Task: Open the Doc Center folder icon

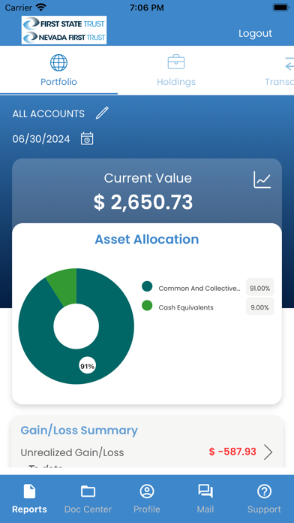Action: click(88, 491)
